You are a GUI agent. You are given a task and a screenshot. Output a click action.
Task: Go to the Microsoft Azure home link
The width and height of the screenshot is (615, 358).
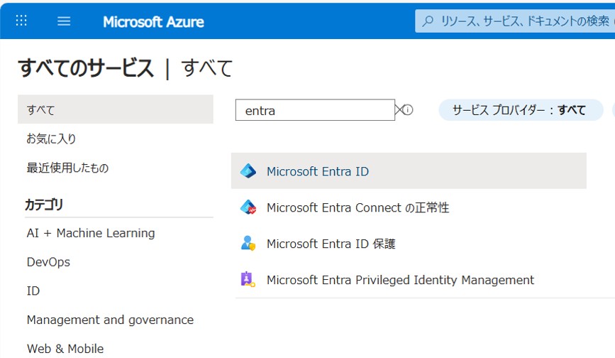coord(153,21)
